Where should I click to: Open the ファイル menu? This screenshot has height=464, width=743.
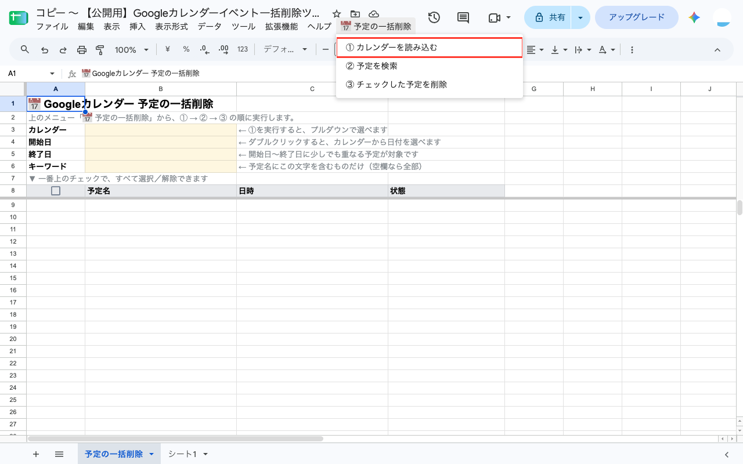[52, 27]
